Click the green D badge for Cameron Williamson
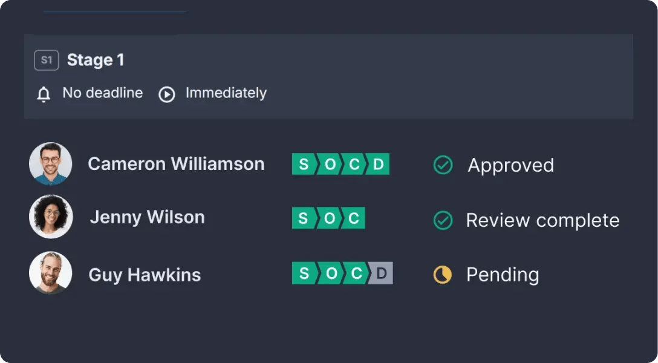This screenshot has height=363, width=658. pos(379,164)
